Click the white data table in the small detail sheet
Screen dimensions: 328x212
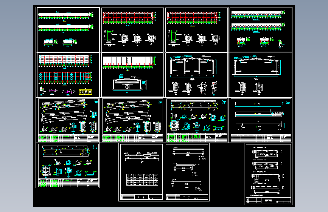point(142,180)
